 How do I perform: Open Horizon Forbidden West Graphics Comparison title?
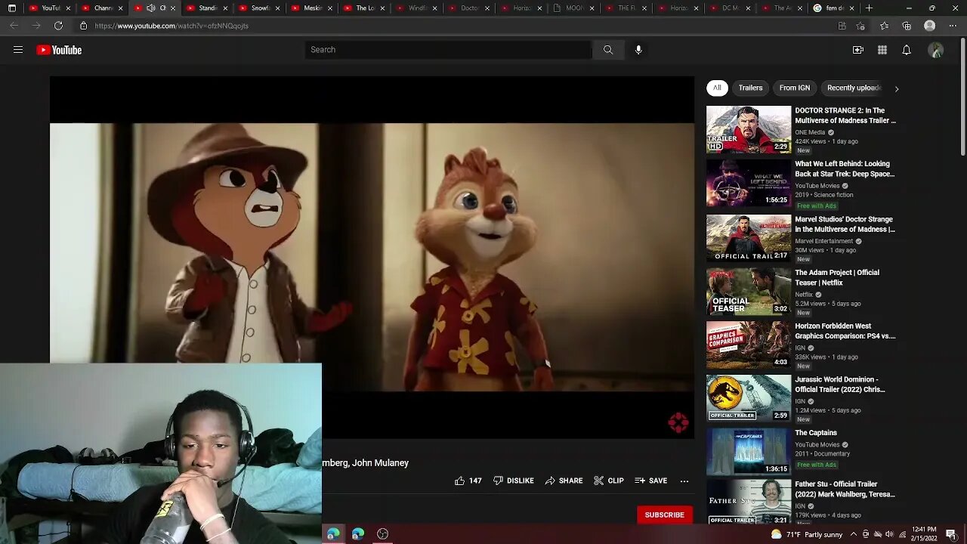(x=845, y=331)
